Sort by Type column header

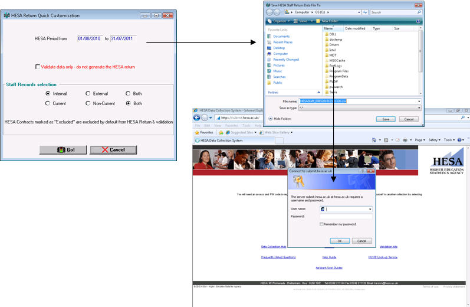[382, 28]
